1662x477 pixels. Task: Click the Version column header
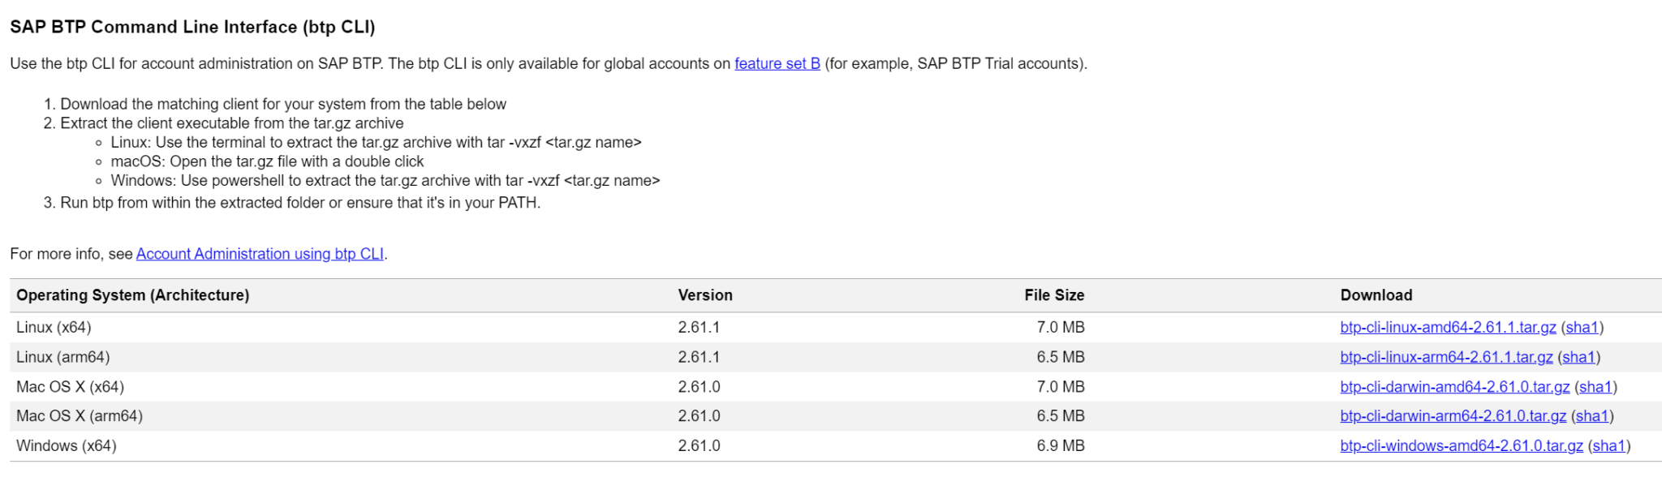click(x=705, y=296)
